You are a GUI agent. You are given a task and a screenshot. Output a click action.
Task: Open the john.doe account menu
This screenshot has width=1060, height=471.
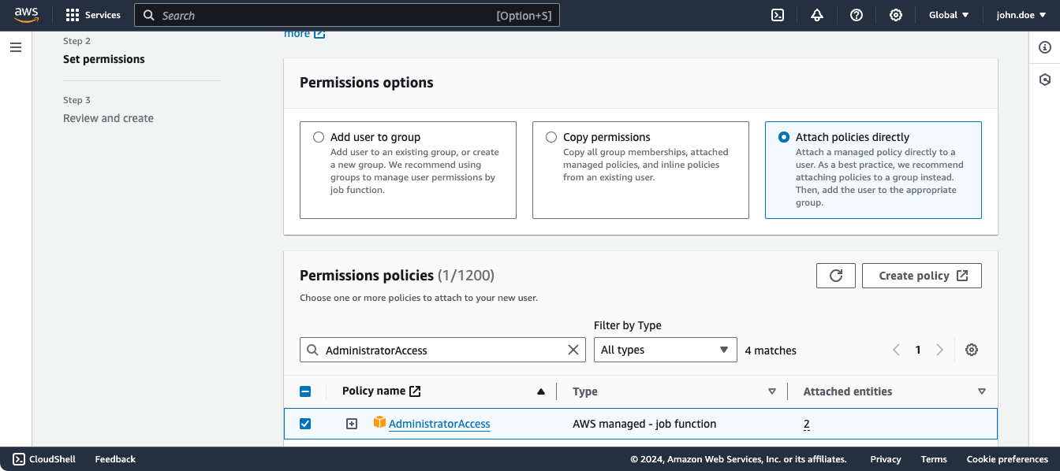click(1021, 15)
